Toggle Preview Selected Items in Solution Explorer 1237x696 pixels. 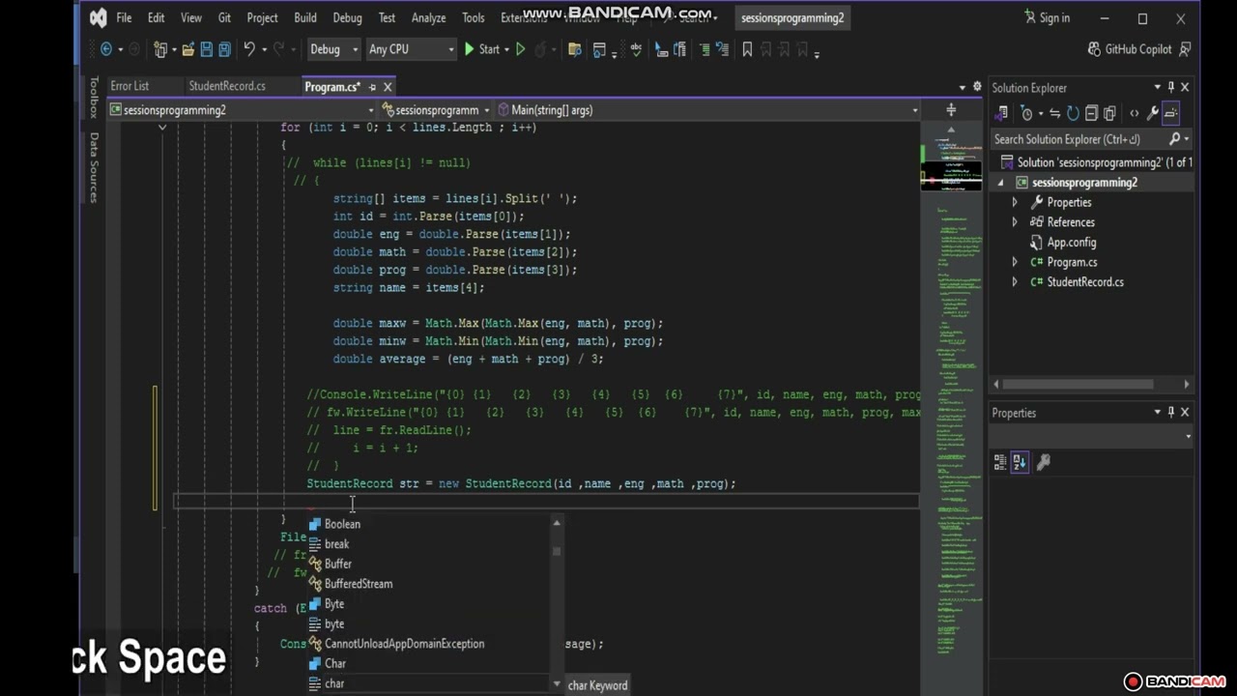[1170, 113]
